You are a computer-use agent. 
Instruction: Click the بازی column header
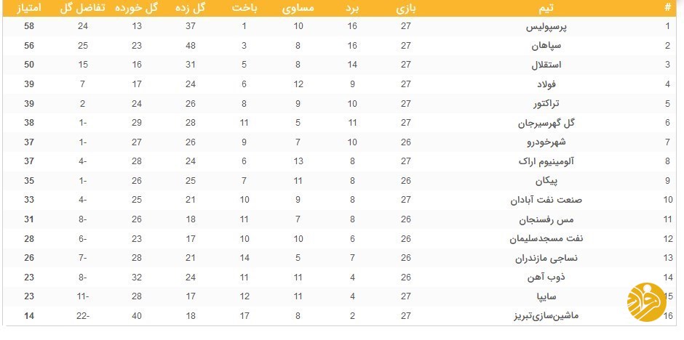pyautogui.click(x=407, y=8)
